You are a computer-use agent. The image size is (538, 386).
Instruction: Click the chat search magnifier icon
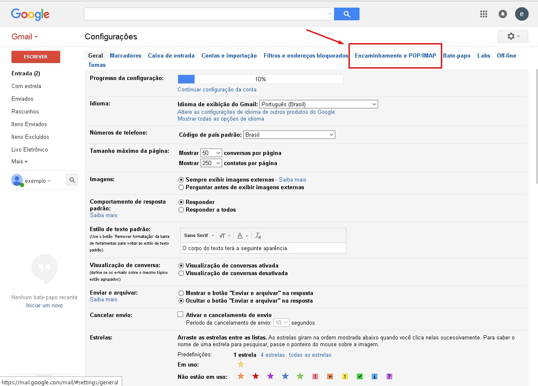tap(72, 180)
